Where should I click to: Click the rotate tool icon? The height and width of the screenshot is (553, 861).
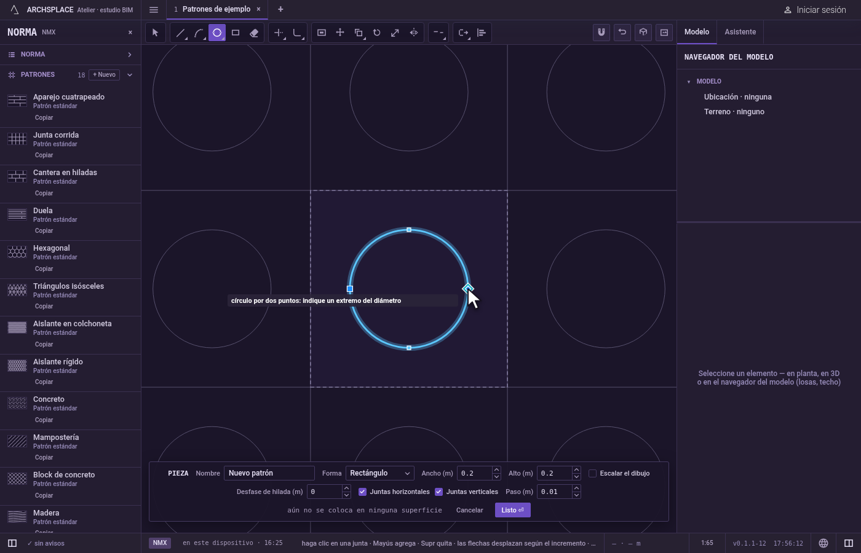(x=377, y=33)
